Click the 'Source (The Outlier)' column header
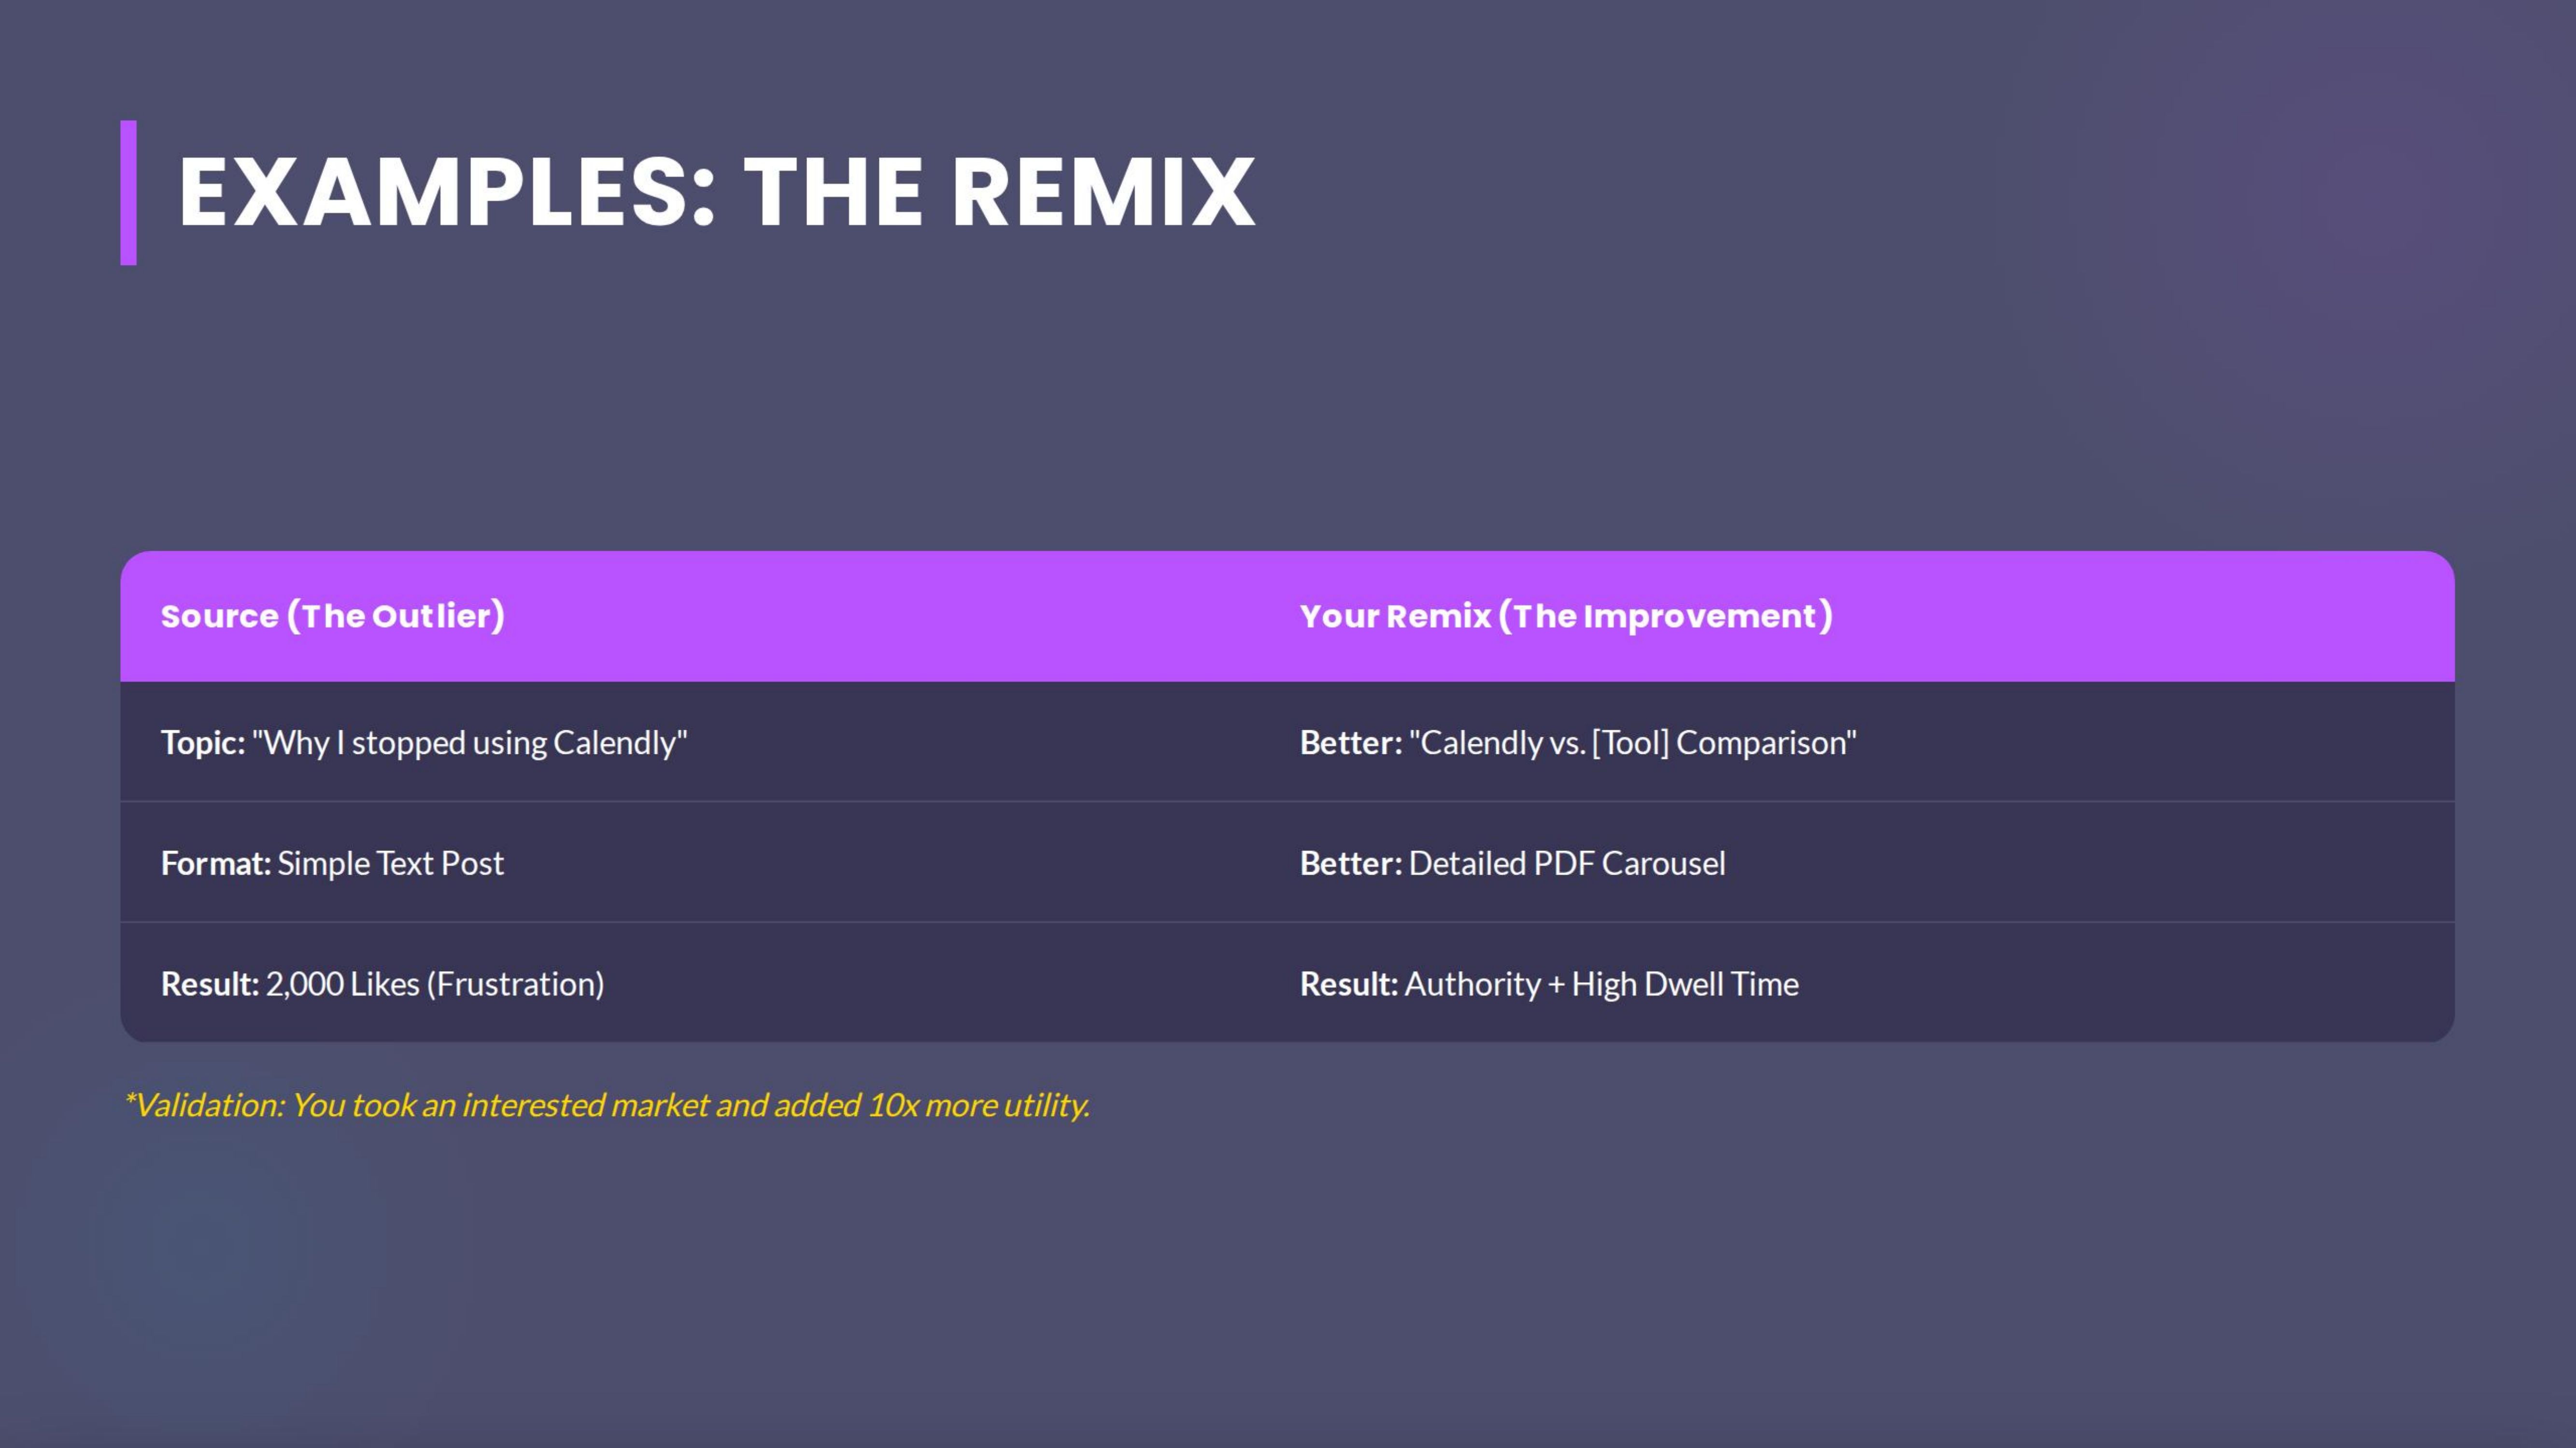The height and width of the screenshot is (1448, 2576). [333, 616]
